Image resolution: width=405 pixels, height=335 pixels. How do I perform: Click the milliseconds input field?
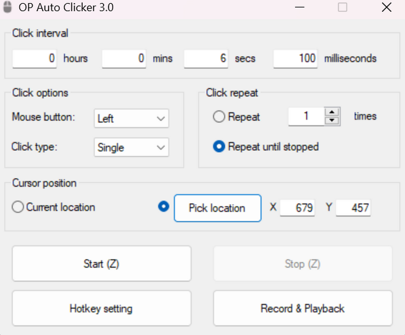[296, 58]
